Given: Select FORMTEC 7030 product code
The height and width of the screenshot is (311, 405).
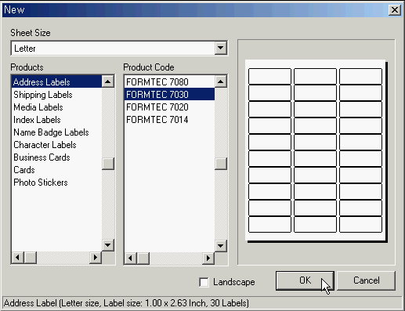Looking at the screenshot, I should coord(169,94).
